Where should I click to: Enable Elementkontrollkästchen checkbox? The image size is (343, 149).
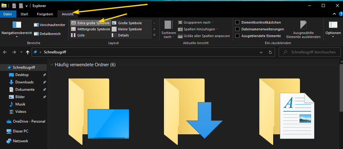pyautogui.click(x=237, y=22)
